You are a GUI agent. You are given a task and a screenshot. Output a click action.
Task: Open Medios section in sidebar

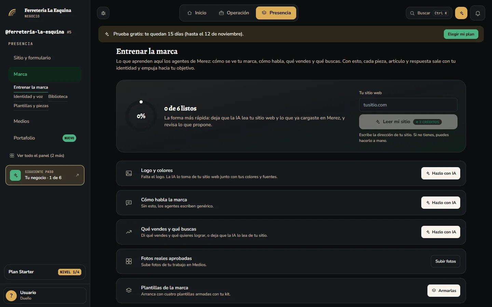point(45,121)
